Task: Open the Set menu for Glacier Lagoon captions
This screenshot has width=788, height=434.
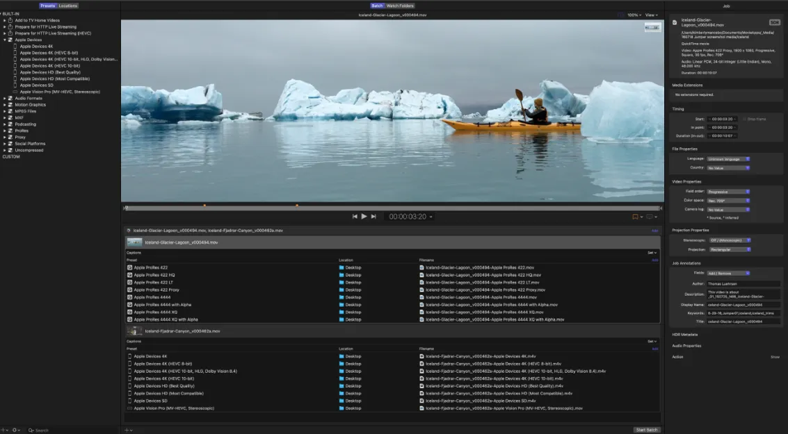Action: [x=652, y=253]
